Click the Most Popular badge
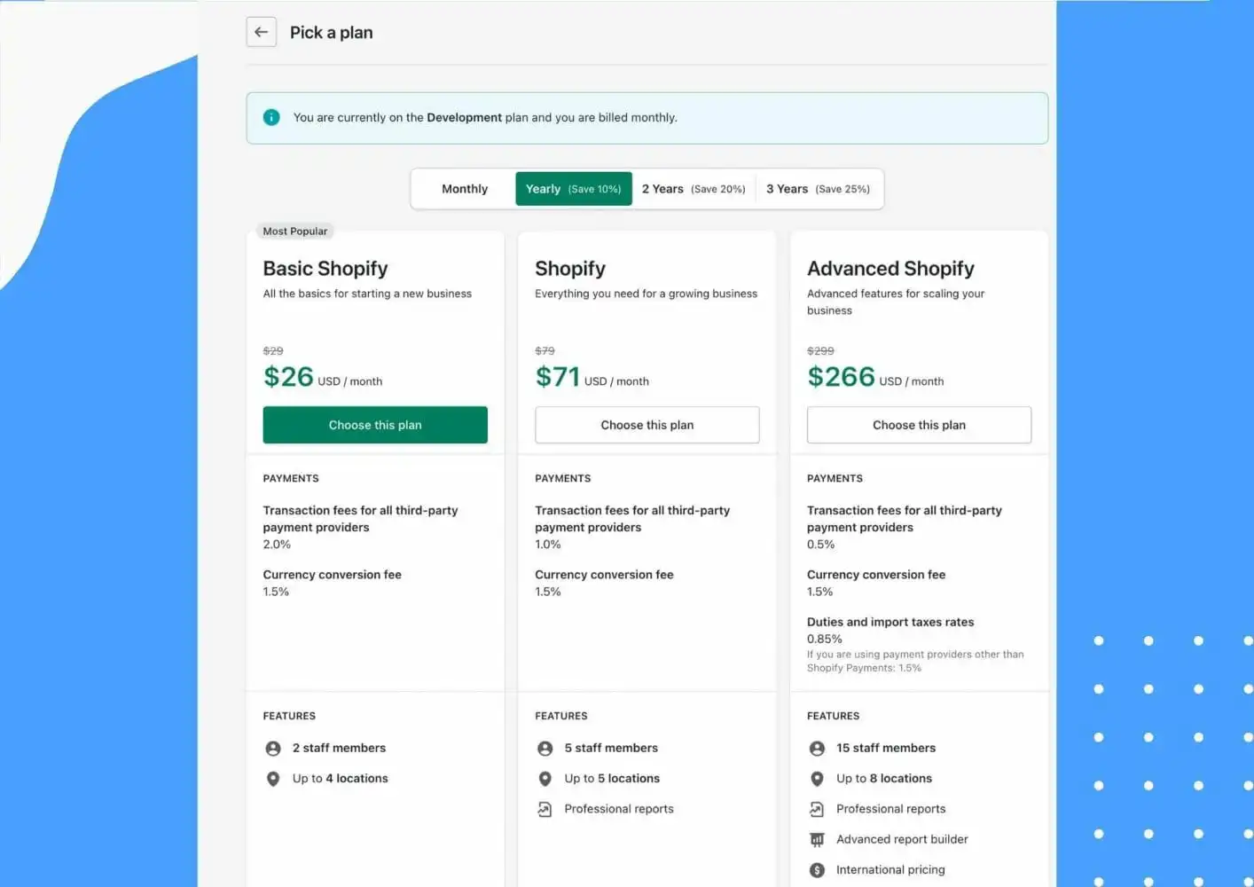 pos(294,232)
